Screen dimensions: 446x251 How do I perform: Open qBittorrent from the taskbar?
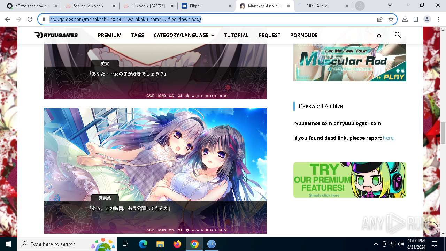coord(212,244)
